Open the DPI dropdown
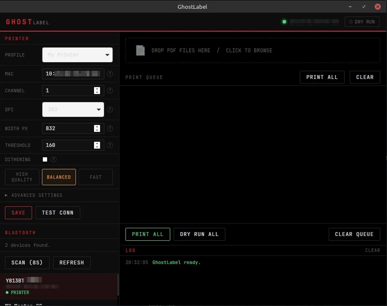The image size is (387, 306). pos(73,109)
